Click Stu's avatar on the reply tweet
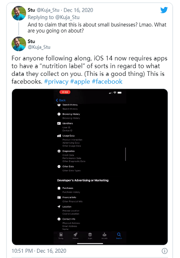 pyautogui.click(x=19, y=13)
